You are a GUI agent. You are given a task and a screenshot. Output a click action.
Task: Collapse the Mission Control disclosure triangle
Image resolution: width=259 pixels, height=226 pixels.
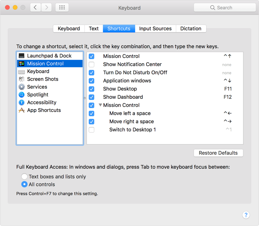100,105
